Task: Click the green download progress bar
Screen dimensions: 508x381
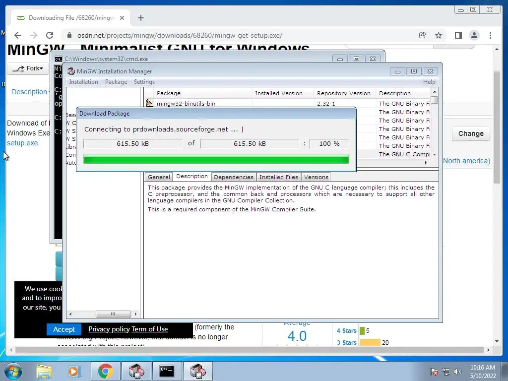Action: click(216, 159)
